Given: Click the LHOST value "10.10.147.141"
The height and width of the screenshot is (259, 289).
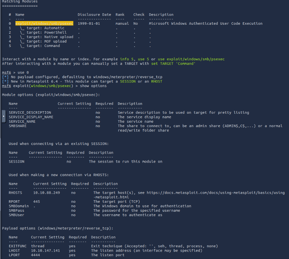Looking at the screenshot, I should tap(45, 251).
